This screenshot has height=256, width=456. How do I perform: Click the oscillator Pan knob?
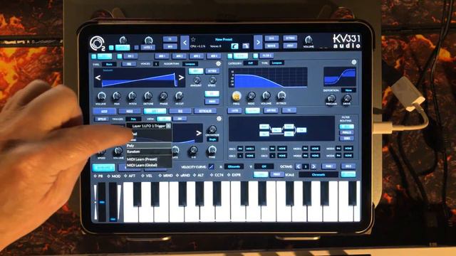(117, 95)
